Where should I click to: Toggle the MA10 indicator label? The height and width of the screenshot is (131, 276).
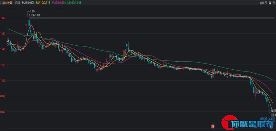[x=42, y=3]
